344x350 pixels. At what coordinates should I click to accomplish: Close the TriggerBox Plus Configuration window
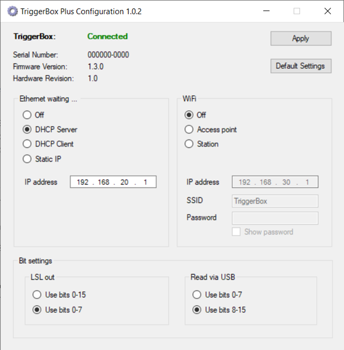click(x=327, y=11)
